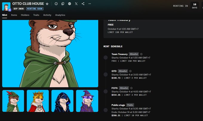Show info for Team Treasury stage
This screenshot has height=121, width=203.
pos(142,54)
